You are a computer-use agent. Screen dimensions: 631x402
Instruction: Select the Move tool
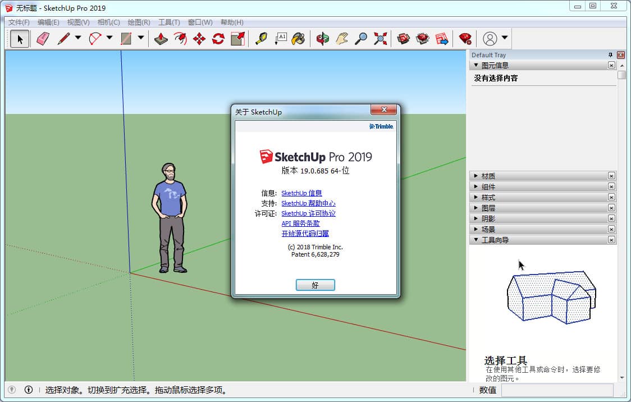[199, 39]
